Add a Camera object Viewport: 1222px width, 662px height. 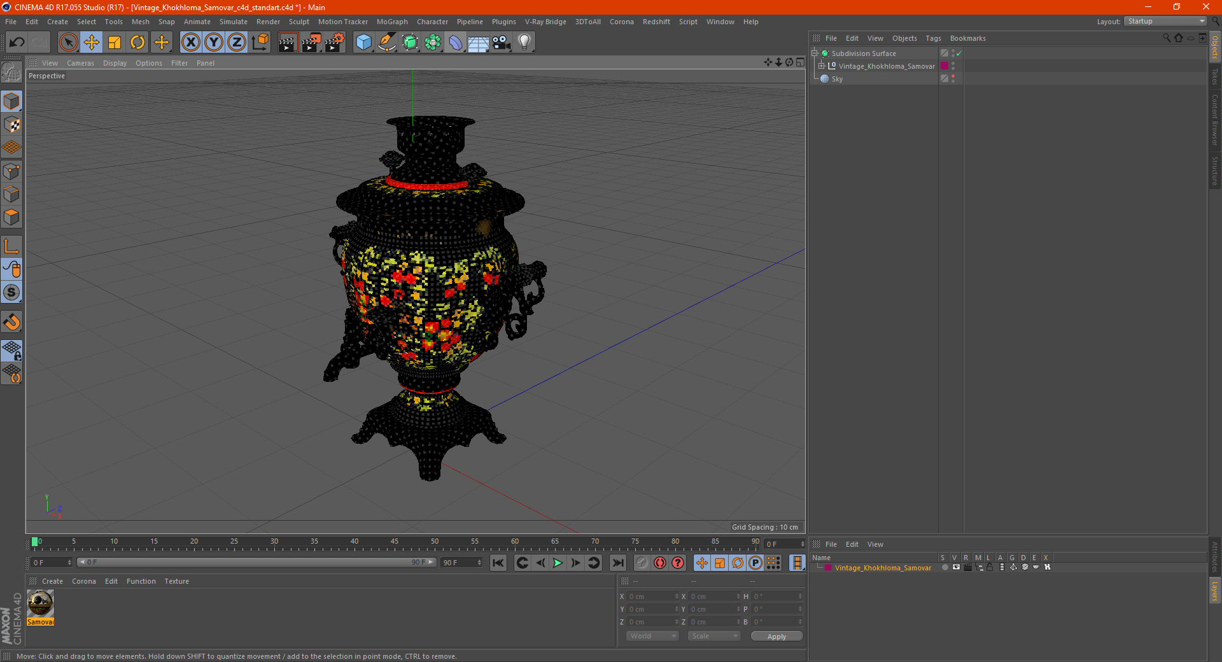pos(502,43)
